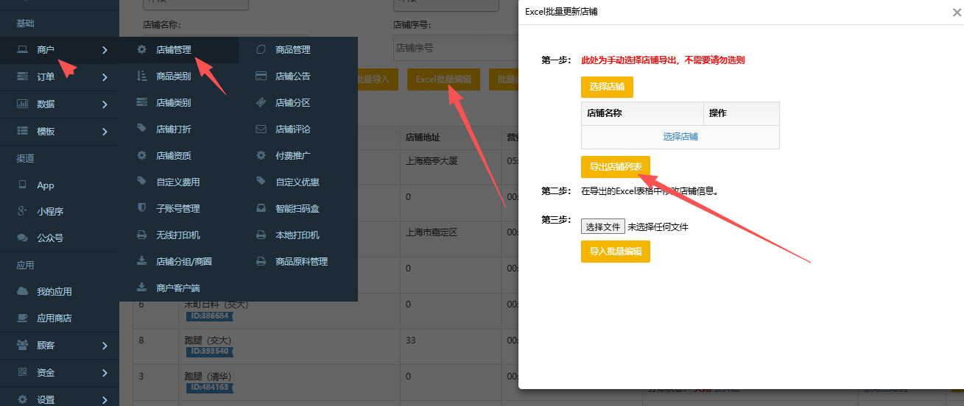Screen dimensions: 964x406
Task: Expand the 顾客 sidebar chevron
Action: [105, 345]
